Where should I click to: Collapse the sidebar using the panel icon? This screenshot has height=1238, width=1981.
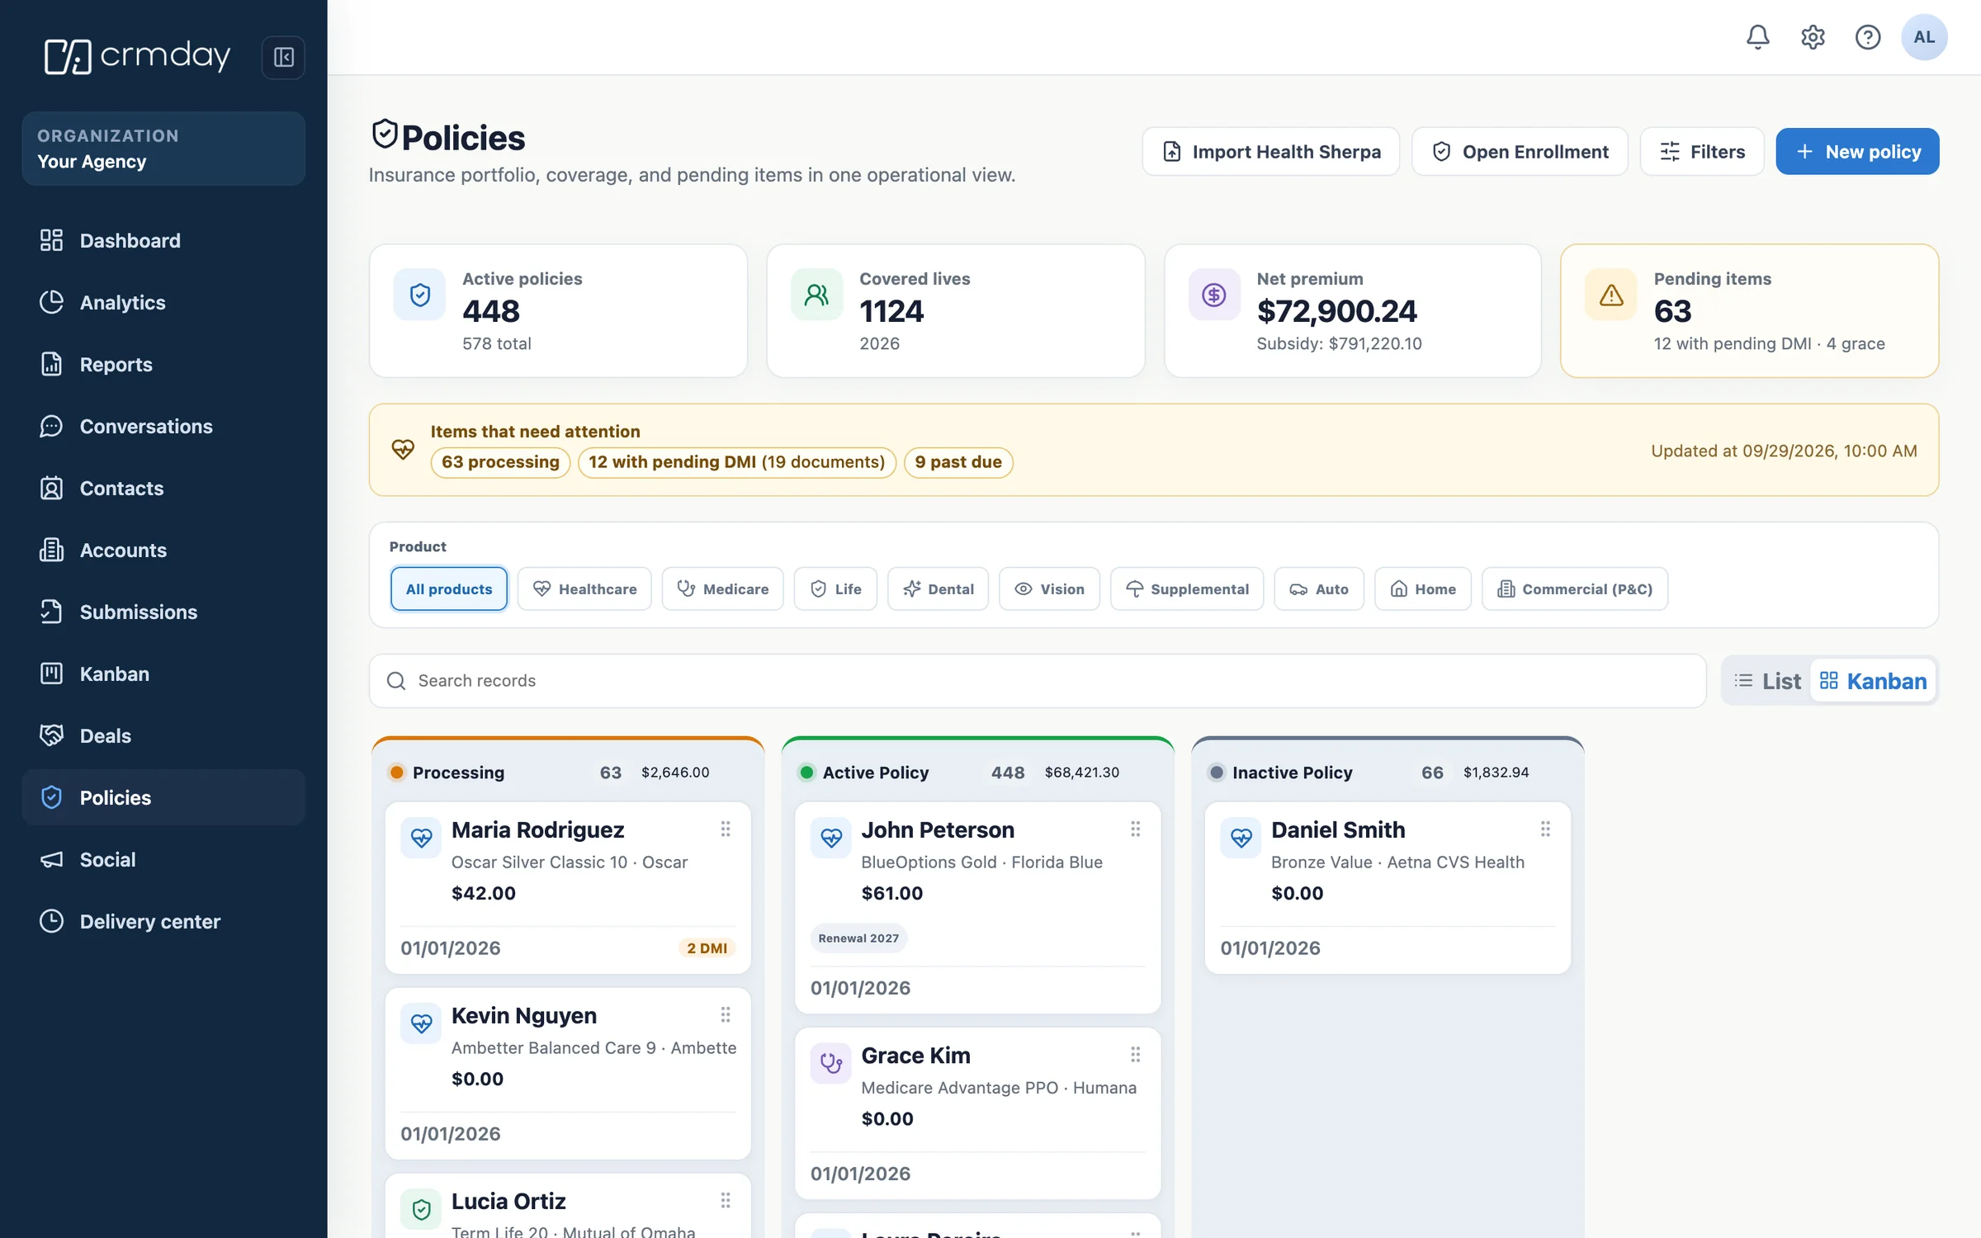[283, 57]
